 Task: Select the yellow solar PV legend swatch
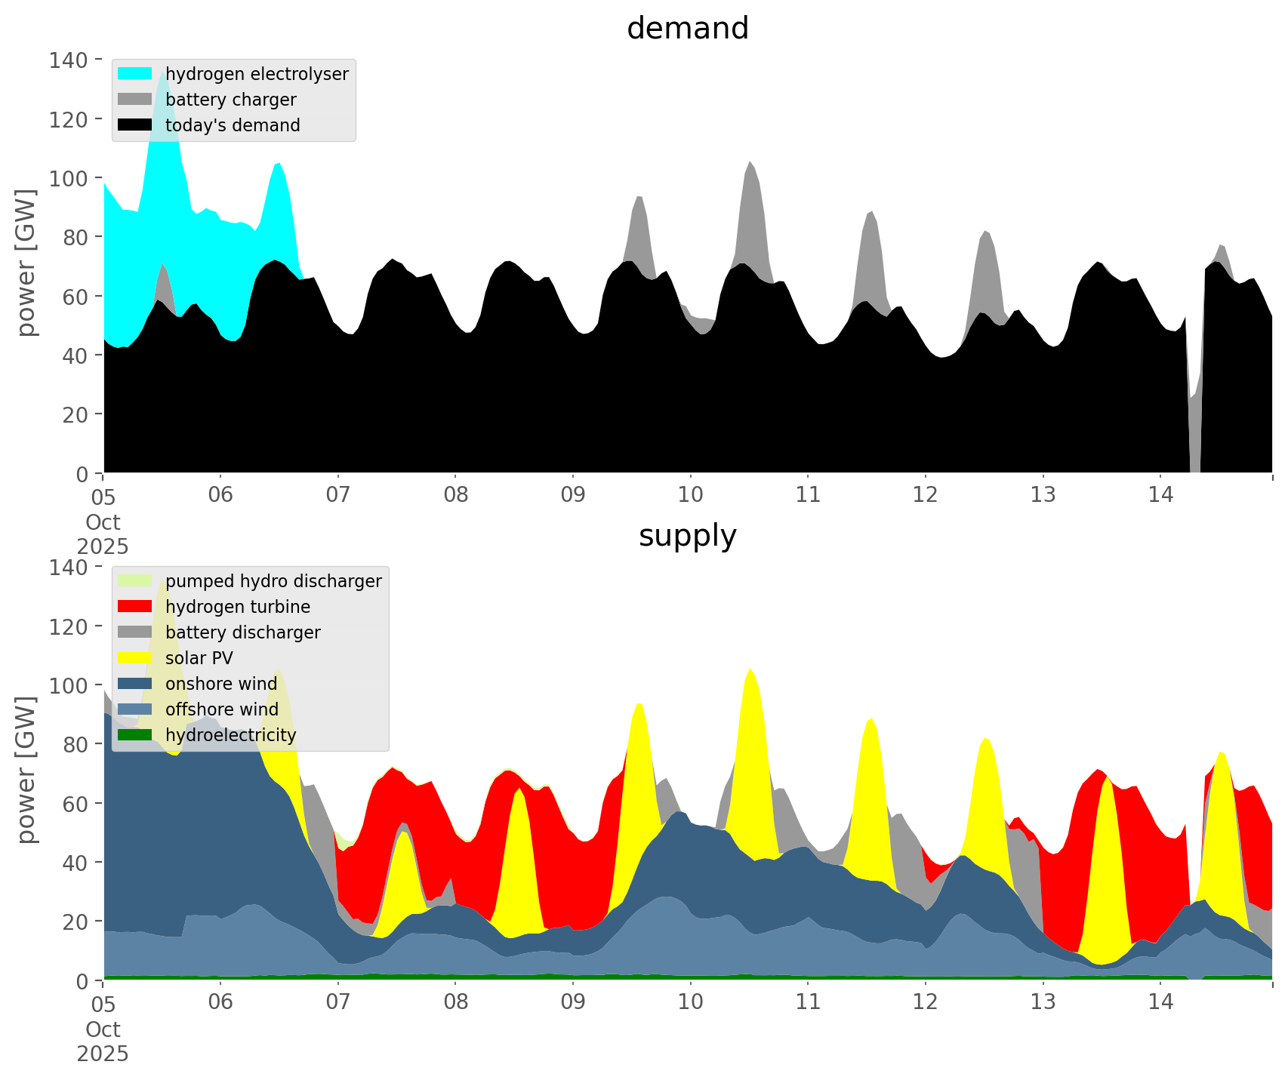(x=135, y=658)
